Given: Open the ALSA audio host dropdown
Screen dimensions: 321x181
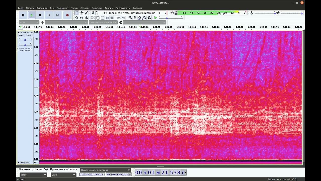Looking at the screenshot, I should point(29,22).
